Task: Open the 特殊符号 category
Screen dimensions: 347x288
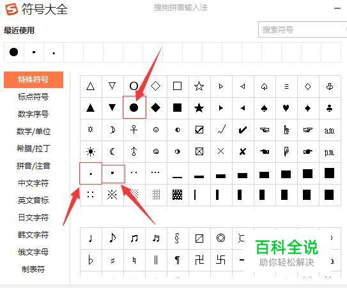Action: [33, 80]
